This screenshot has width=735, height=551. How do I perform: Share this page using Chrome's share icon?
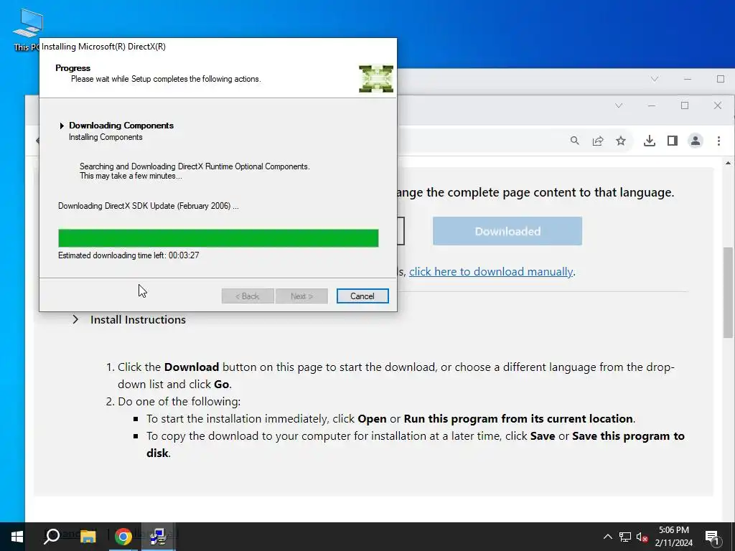[x=598, y=141]
